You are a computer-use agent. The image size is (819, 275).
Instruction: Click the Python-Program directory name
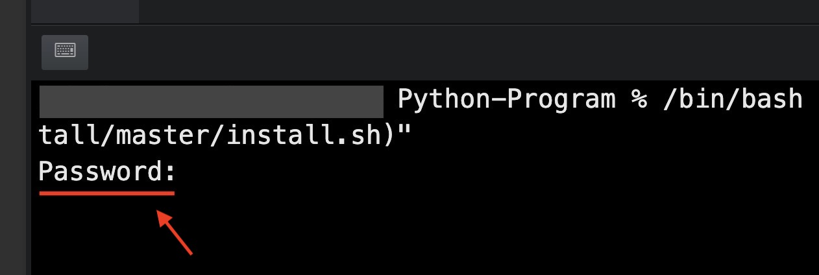[x=506, y=100]
